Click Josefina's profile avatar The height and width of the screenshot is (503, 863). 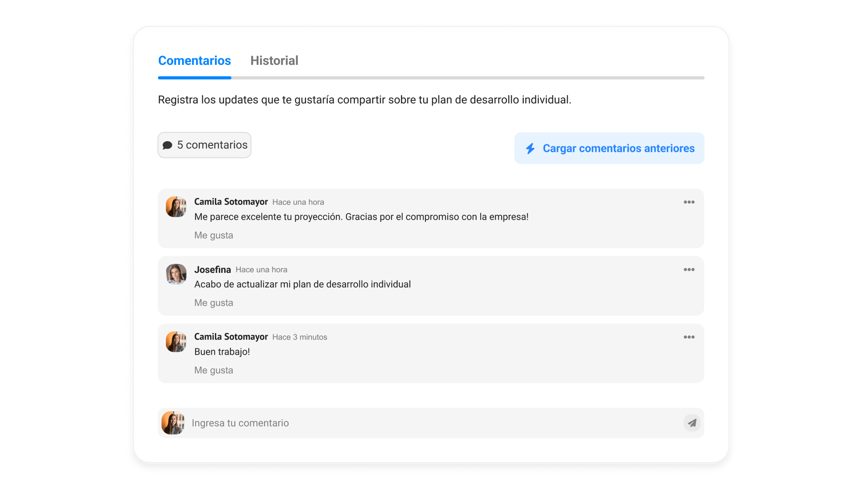[x=176, y=274]
